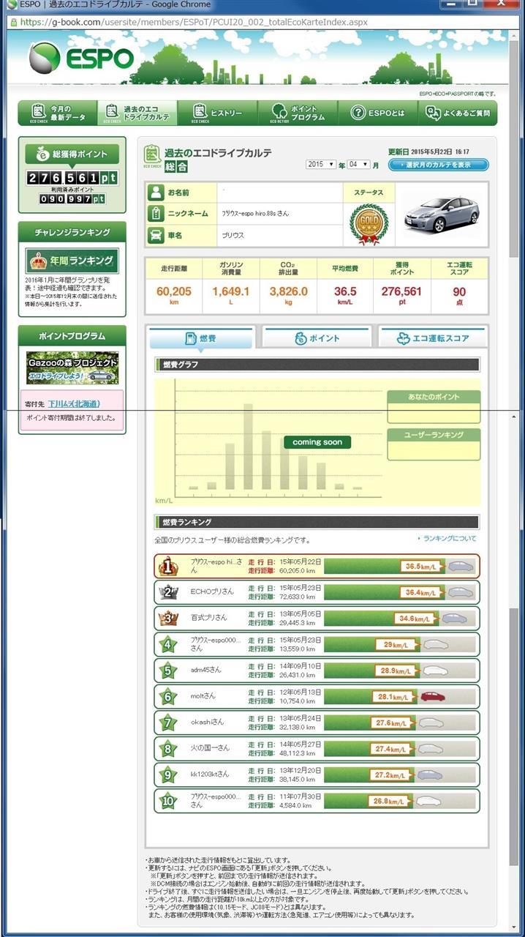Click rank 3 bronze crown icon

(x=169, y=618)
